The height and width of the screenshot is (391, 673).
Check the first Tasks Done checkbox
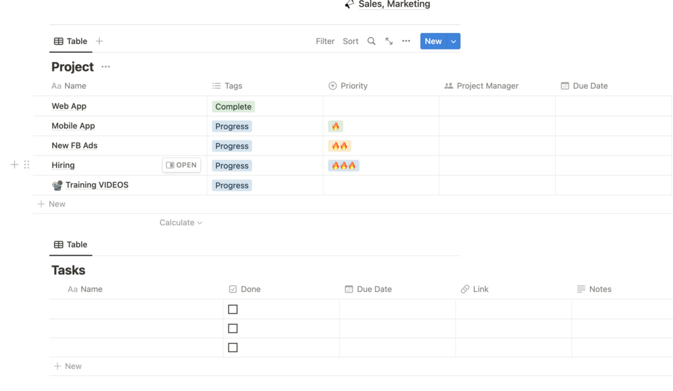click(233, 309)
